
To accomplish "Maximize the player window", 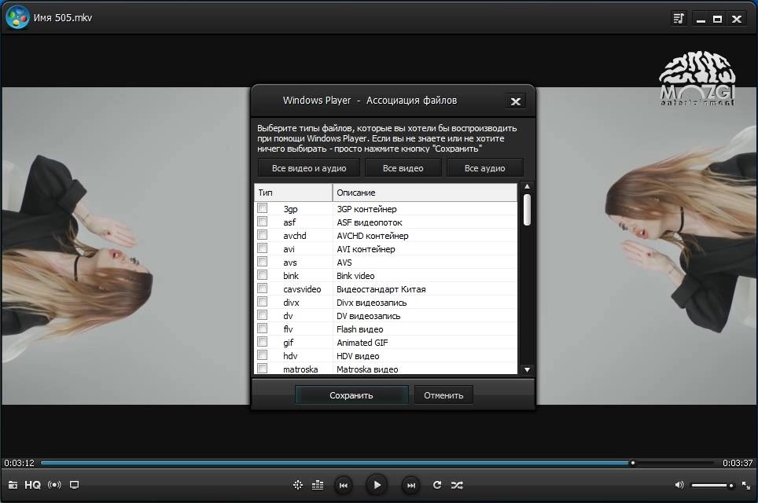I will (718, 19).
